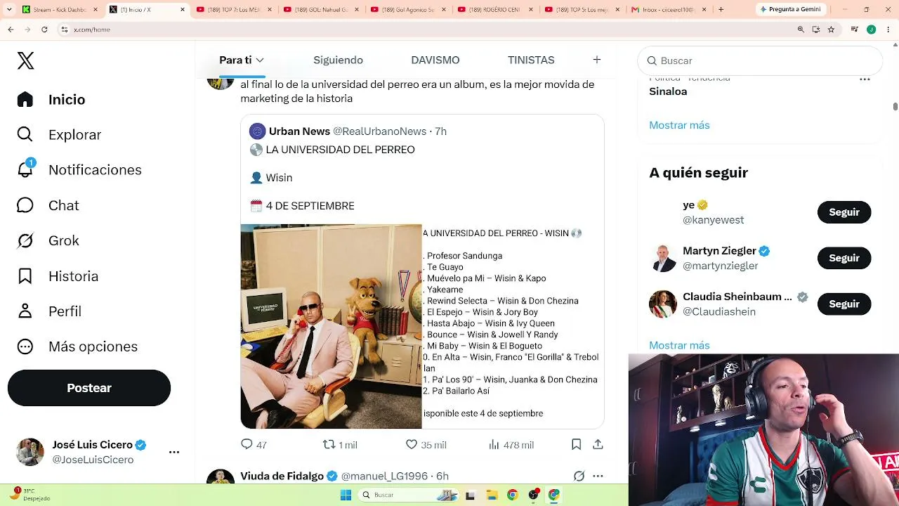The height and width of the screenshot is (506, 899).
Task: Bookmark the Universidad del Perreo tweet
Action: click(576, 444)
